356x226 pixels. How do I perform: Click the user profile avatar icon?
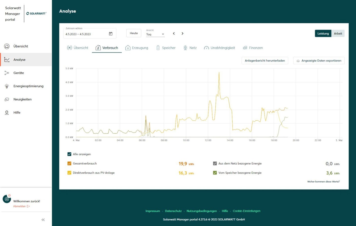point(7,199)
